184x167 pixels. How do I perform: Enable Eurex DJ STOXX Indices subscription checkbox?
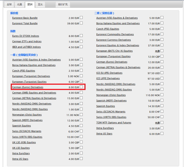[81, 36]
